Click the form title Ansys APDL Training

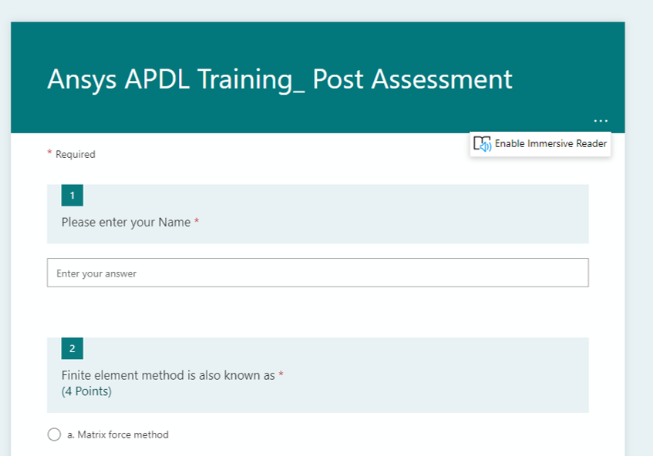click(x=279, y=79)
